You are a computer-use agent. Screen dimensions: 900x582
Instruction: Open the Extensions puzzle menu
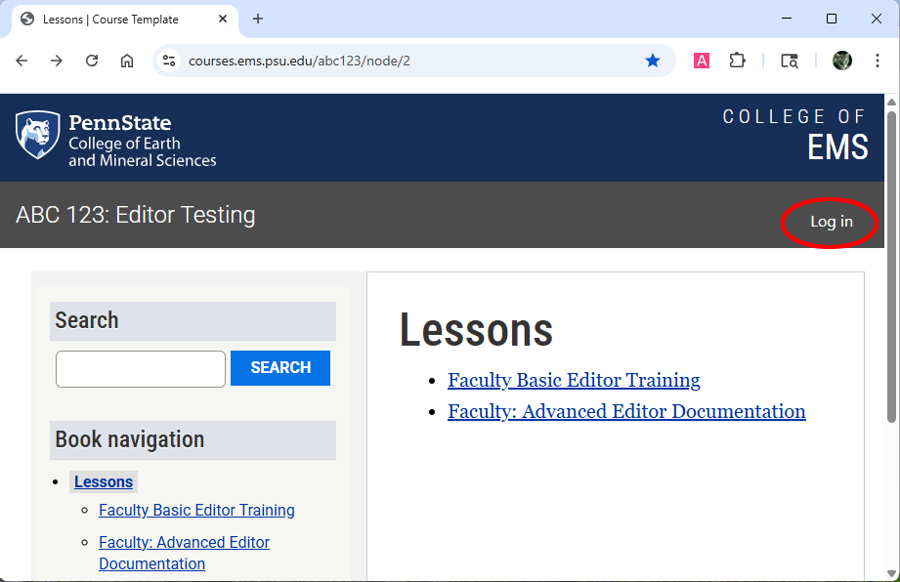coord(738,61)
